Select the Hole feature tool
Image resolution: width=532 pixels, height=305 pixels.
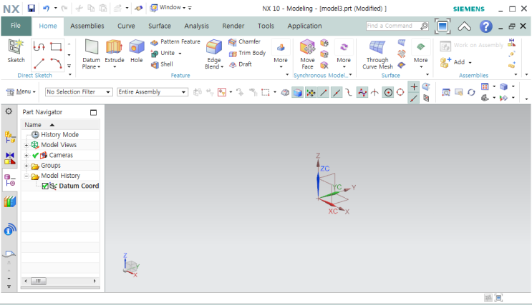click(x=136, y=51)
